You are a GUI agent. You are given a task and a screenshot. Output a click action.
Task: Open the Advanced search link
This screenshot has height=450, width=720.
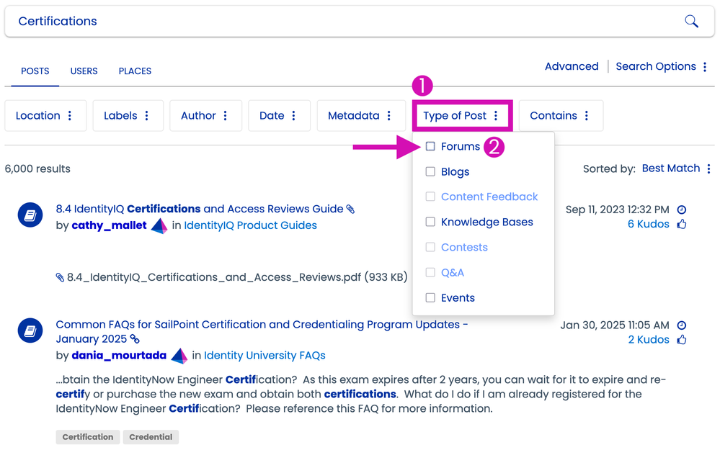tap(571, 66)
